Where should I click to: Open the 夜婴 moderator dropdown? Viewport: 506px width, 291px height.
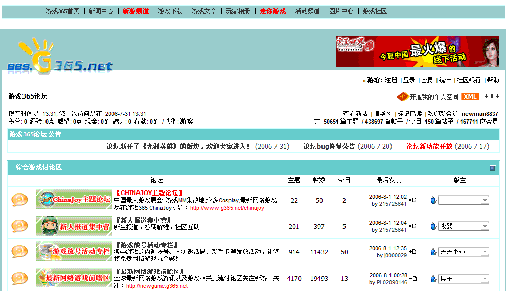464,226
